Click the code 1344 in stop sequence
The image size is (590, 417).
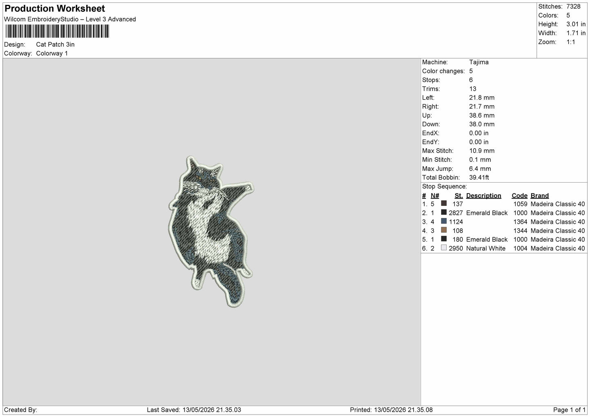[520, 231]
